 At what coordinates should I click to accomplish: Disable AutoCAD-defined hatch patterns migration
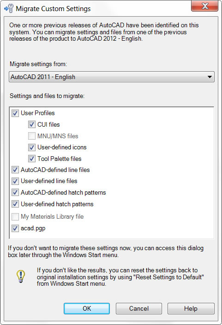point(15,193)
